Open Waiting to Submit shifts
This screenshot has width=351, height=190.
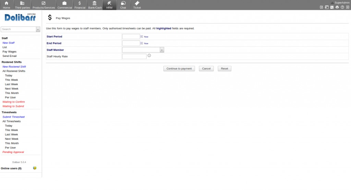13,106
